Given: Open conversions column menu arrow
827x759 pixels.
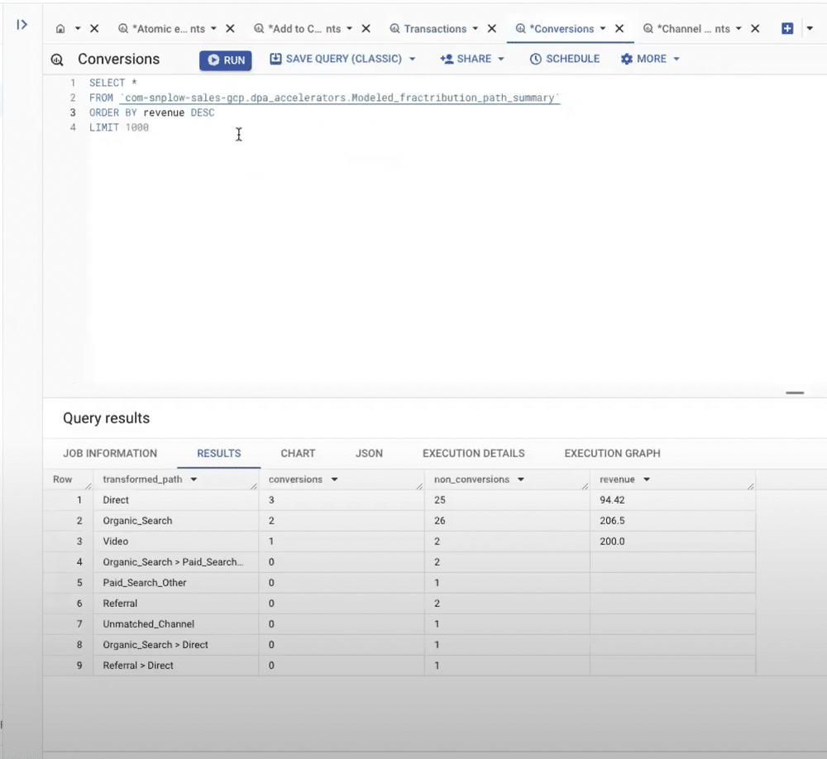Looking at the screenshot, I should point(334,480).
